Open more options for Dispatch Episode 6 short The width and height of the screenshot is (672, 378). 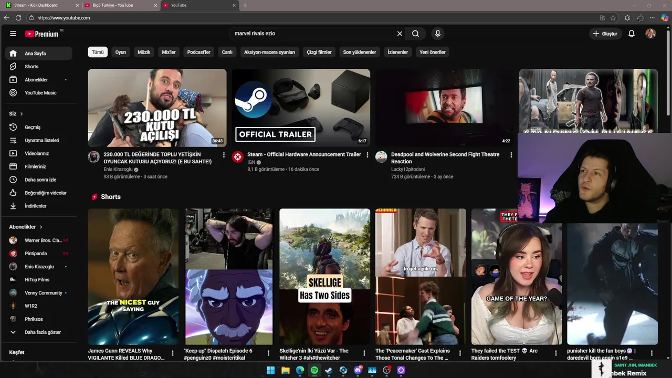(268, 353)
